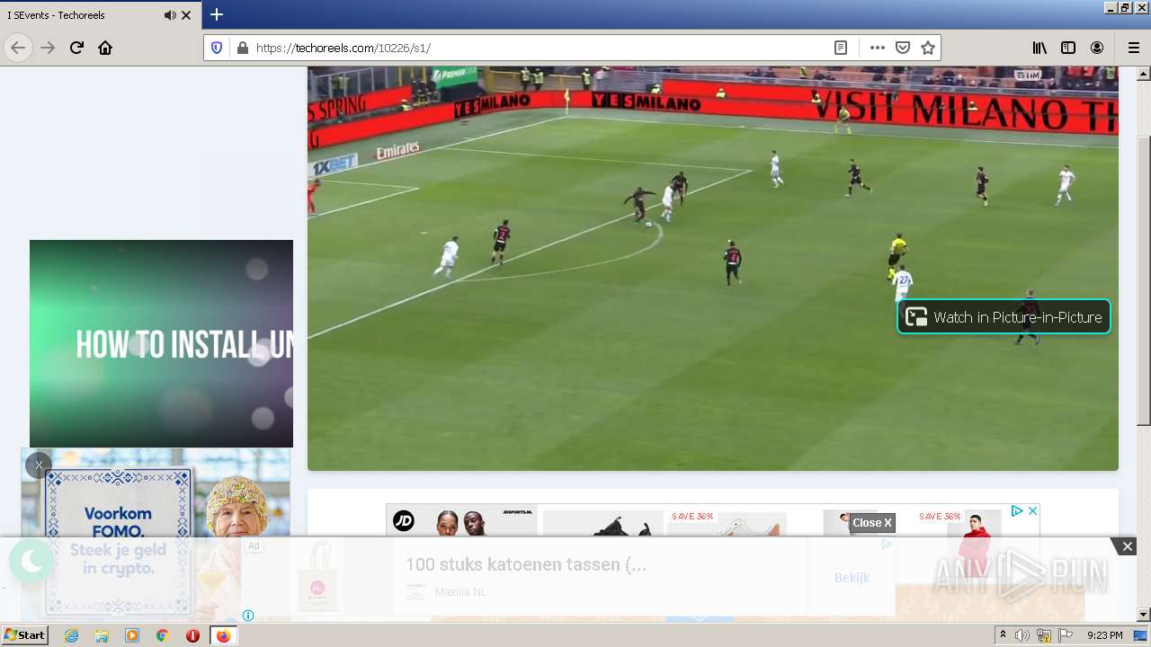Launch Internet Explorer from the taskbar

[71, 635]
